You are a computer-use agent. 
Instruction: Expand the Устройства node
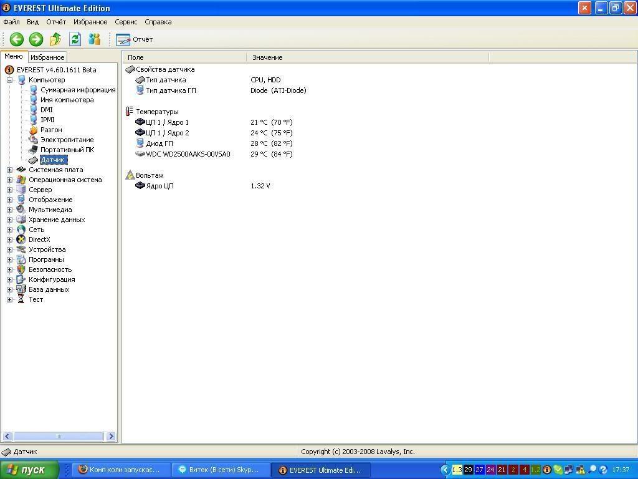pyautogui.click(x=9, y=249)
